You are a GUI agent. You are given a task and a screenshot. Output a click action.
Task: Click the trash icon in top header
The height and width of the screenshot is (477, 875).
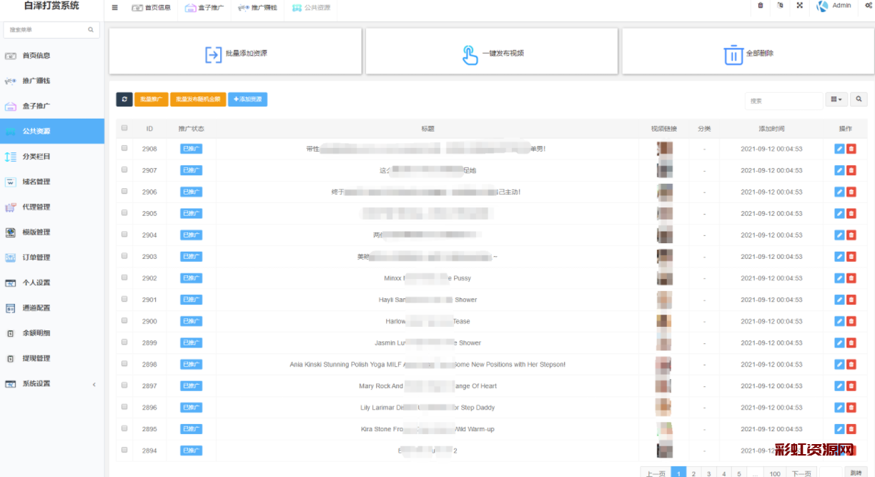click(761, 6)
